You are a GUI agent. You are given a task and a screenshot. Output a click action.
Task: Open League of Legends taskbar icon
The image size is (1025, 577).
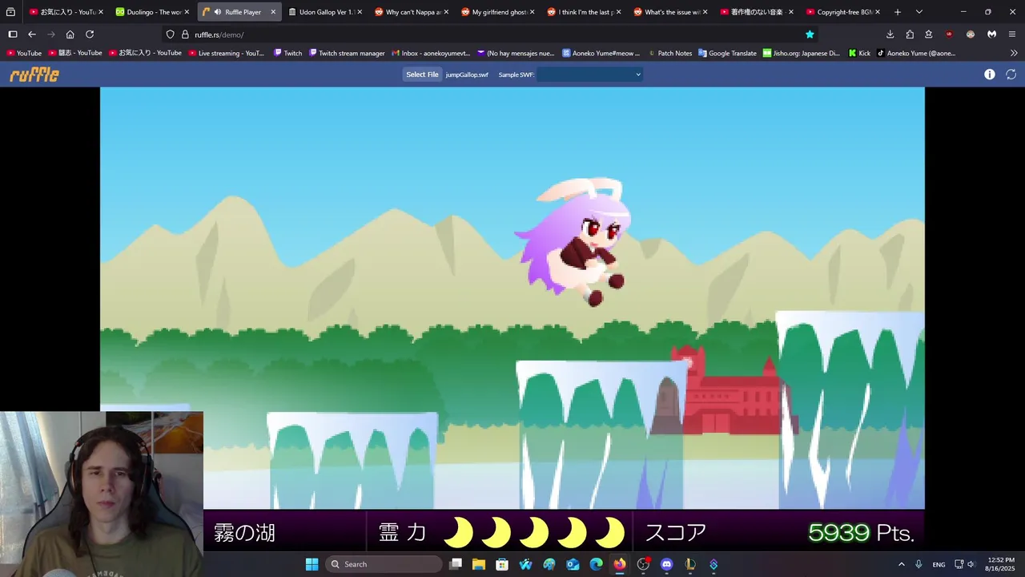pyautogui.click(x=689, y=564)
